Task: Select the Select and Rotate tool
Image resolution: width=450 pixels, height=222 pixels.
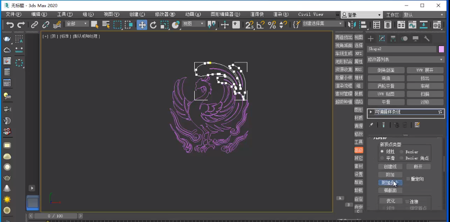Action: pos(153,25)
